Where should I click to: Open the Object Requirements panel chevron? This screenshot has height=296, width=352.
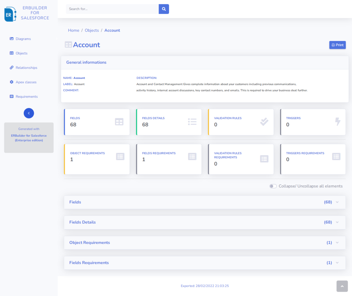tap(337, 243)
